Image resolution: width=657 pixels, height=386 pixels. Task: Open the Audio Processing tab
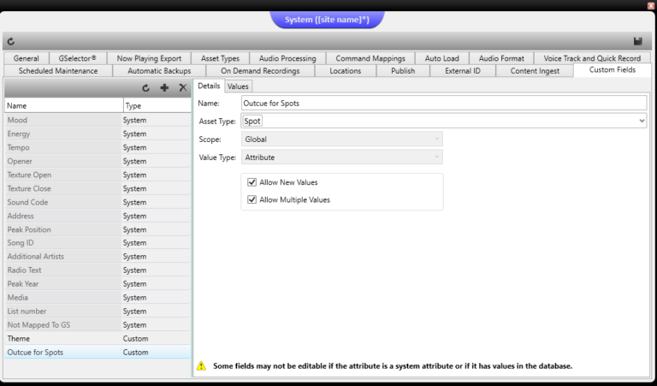tap(287, 58)
